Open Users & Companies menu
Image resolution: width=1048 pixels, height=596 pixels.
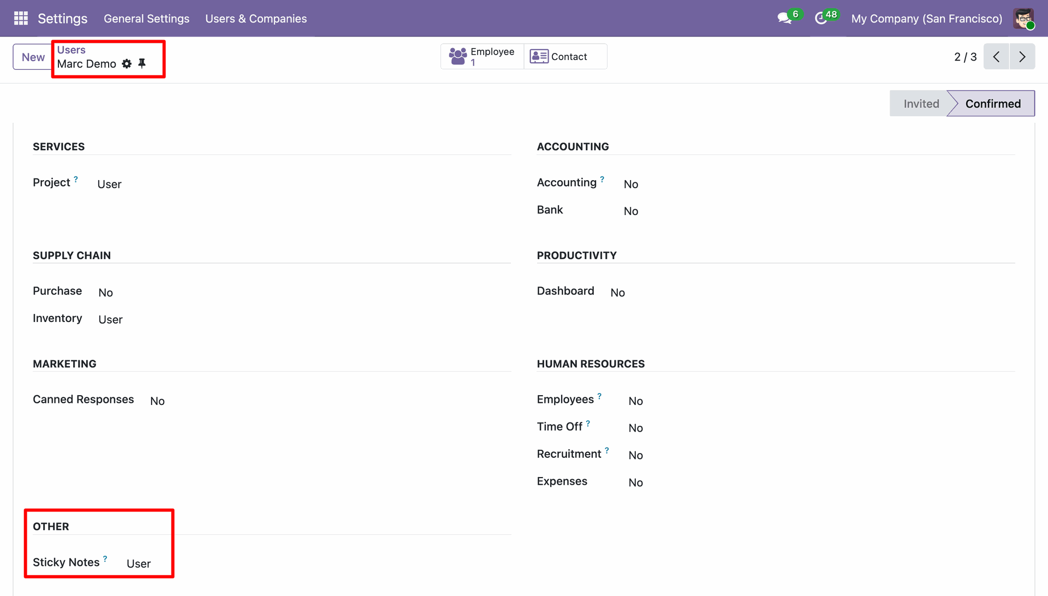(x=256, y=19)
